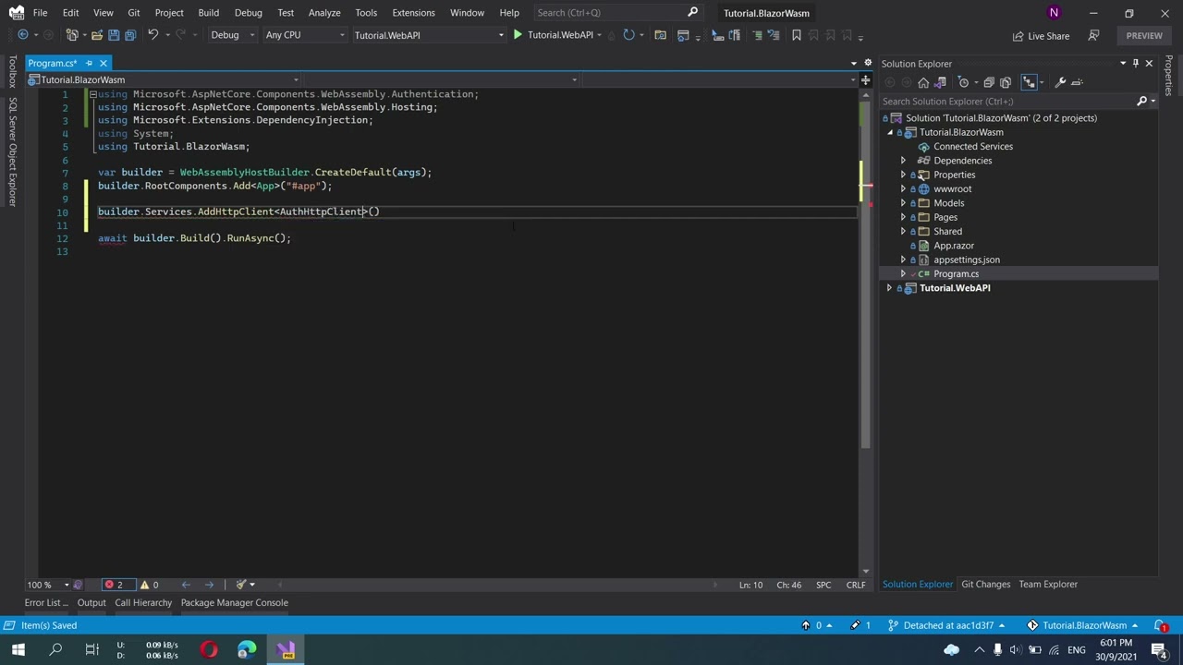Open Visual Studio from the Windows taskbar

pyautogui.click(x=286, y=650)
